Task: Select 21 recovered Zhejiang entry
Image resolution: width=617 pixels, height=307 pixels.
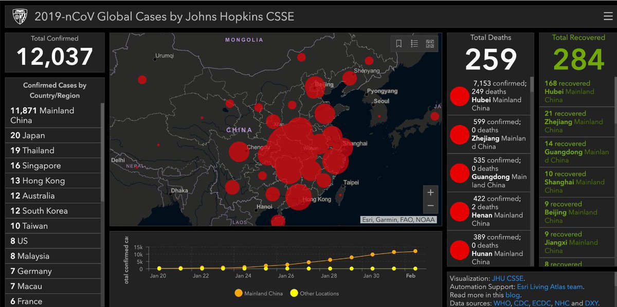Action: click(x=576, y=122)
